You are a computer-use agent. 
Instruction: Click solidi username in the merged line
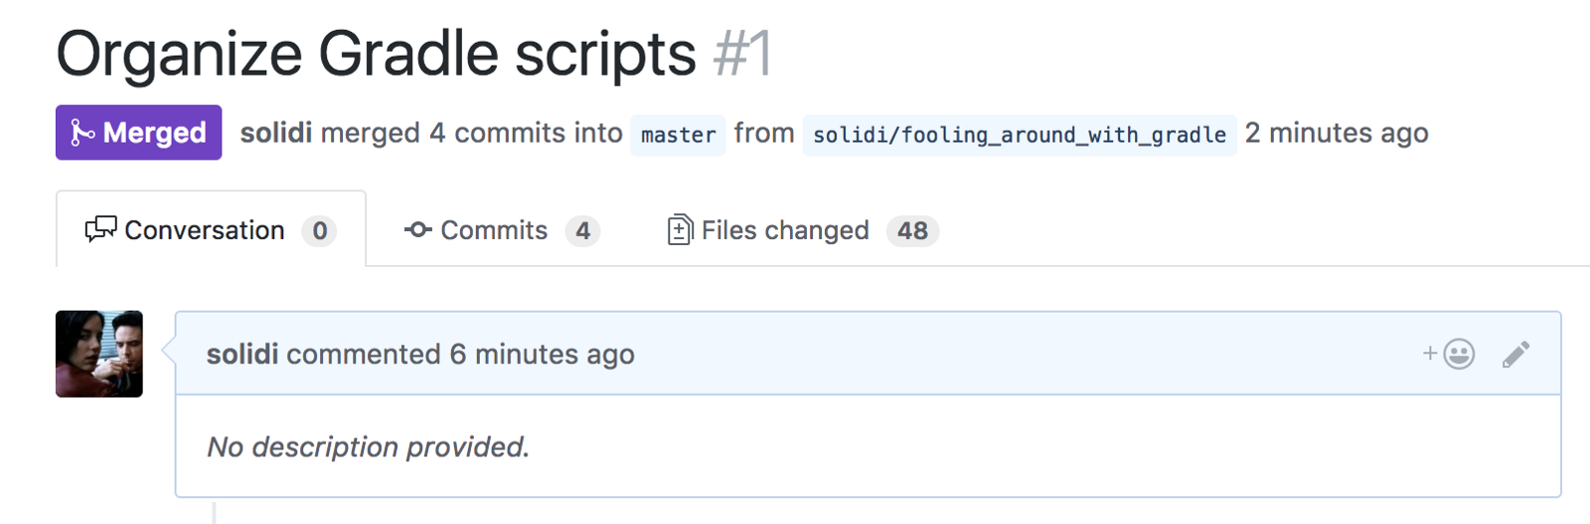(x=275, y=133)
